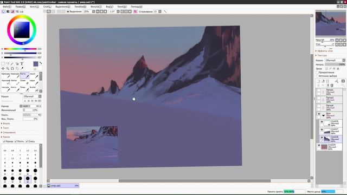Toggle the Прикрепление checkbox
Viewport: 347px width, 195px height.
317,73
